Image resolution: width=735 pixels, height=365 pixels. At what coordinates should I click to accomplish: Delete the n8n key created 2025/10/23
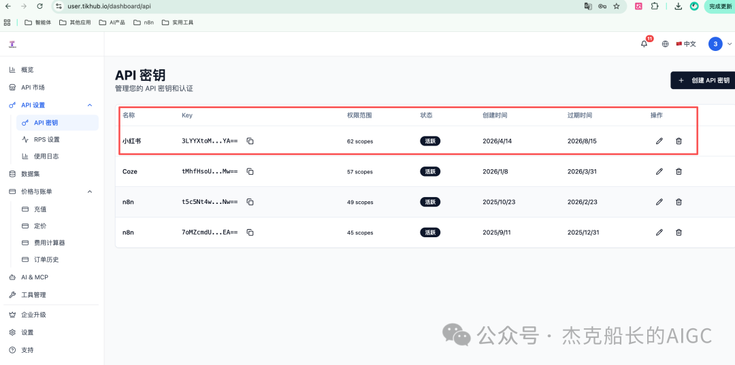[x=679, y=202]
